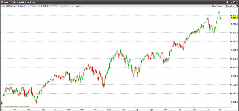
Task: Click the Nov label following the first Ott
Action: pos(29,110)
